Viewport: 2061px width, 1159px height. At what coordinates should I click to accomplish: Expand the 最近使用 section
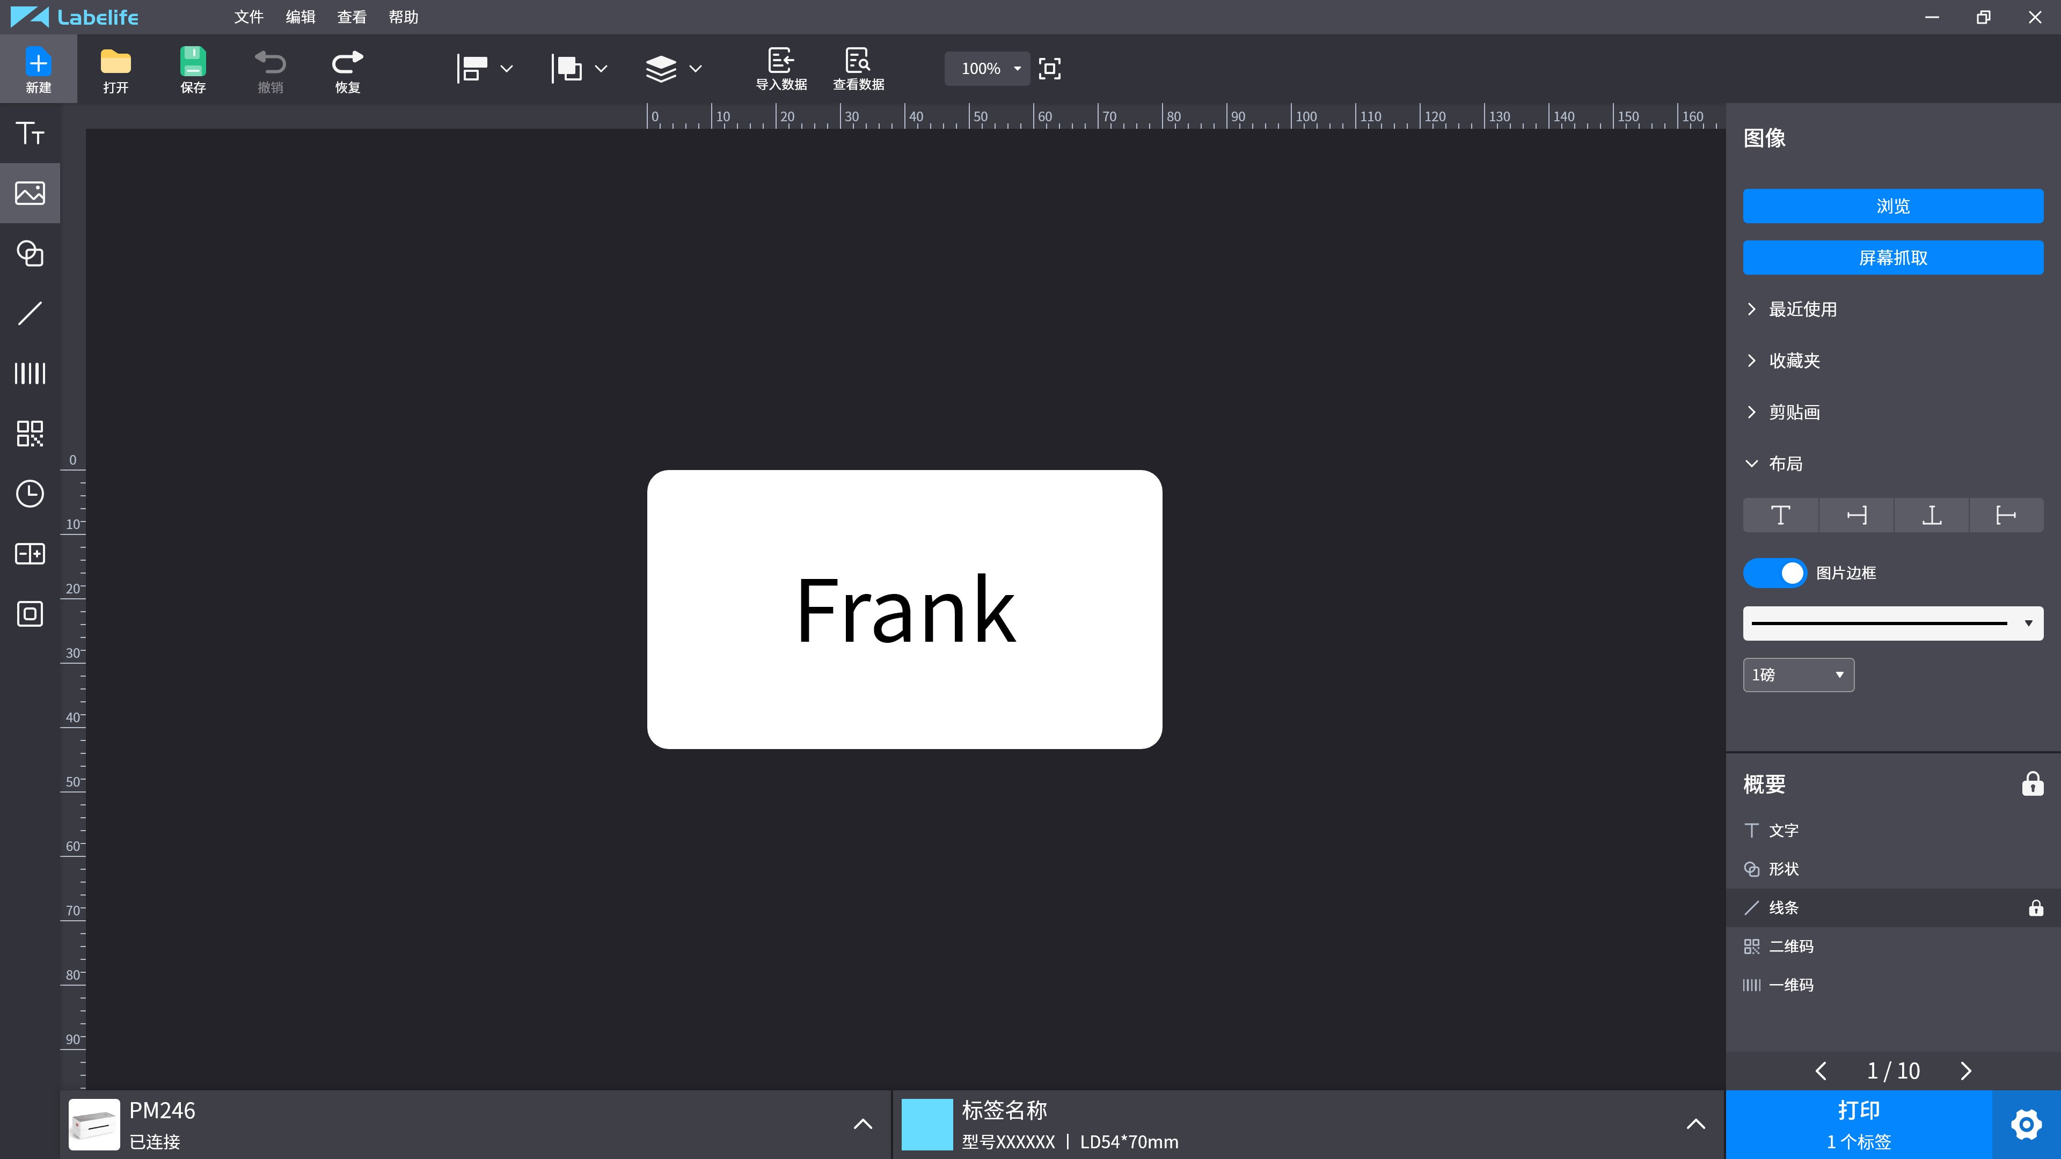click(x=1801, y=310)
